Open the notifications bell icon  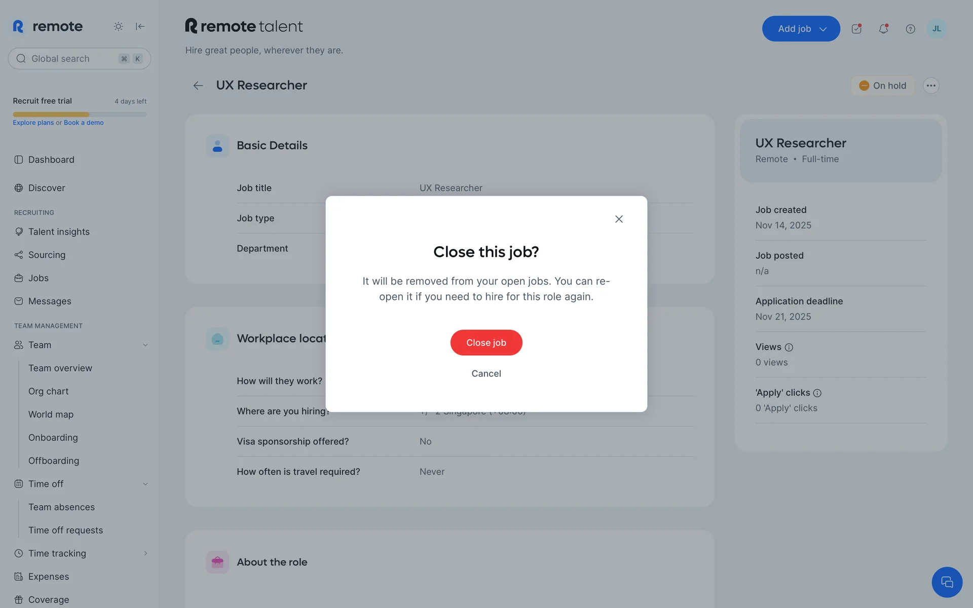(883, 29)
